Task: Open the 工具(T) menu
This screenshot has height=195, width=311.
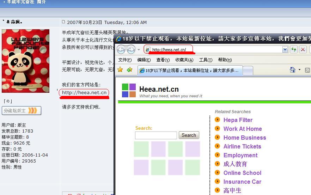Action: pos(206,60)
